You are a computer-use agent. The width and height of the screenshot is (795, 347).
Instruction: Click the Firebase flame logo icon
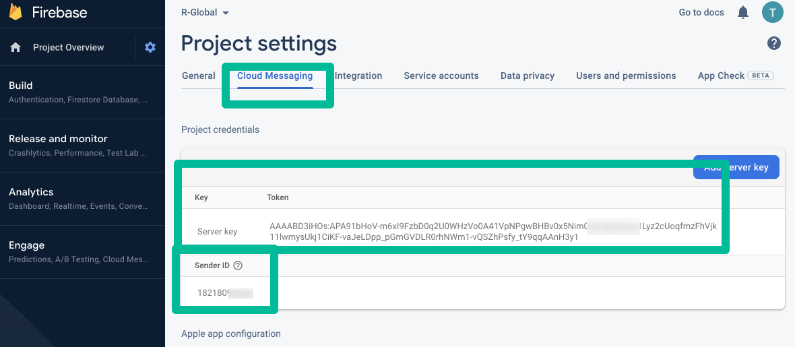(x=15, y=11)
